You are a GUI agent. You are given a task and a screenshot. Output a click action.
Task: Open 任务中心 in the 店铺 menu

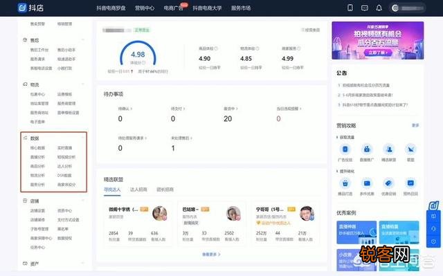point(37,248)
